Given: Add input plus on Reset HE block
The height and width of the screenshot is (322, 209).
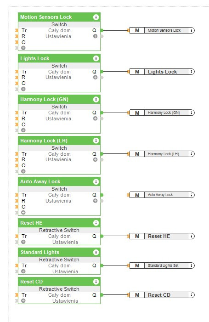Looking at the screenshot, I should [x=23, y=242].
